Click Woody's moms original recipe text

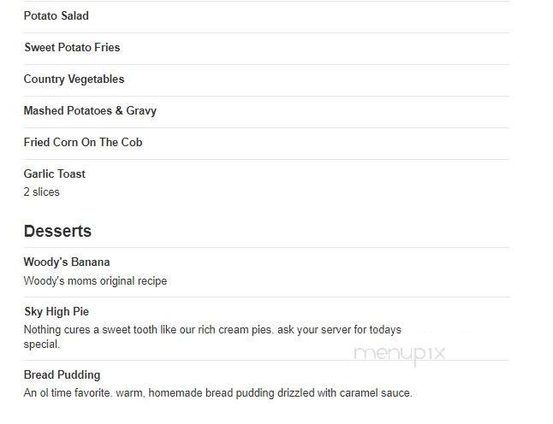95,281
